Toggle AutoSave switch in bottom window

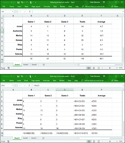[13, 76]
